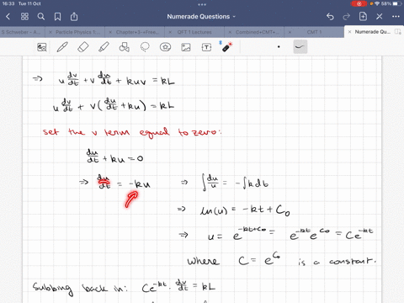Image resolution: width=404 pixels, height=303 pixels.
Task: Add a new page
Action: point(363,16)
